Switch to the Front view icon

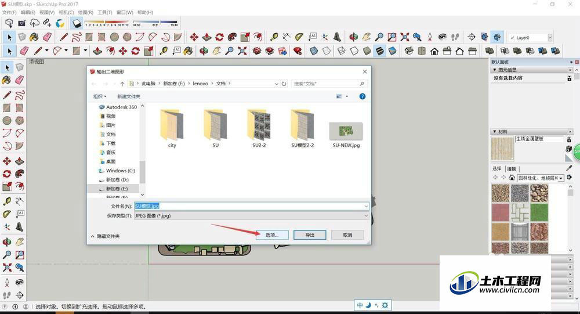pyautogui.click(x=434, y=51)
